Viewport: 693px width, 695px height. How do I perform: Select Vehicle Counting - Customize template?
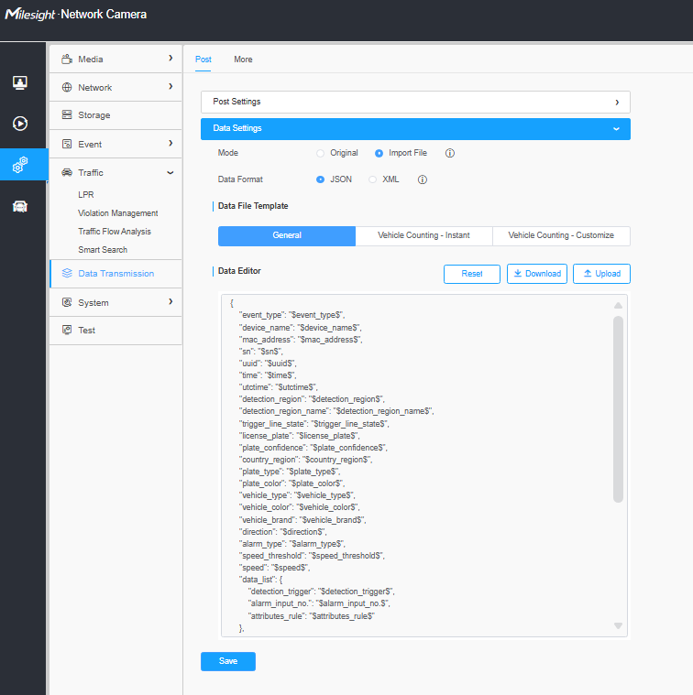pyautogui.click(x=561, y=236)
